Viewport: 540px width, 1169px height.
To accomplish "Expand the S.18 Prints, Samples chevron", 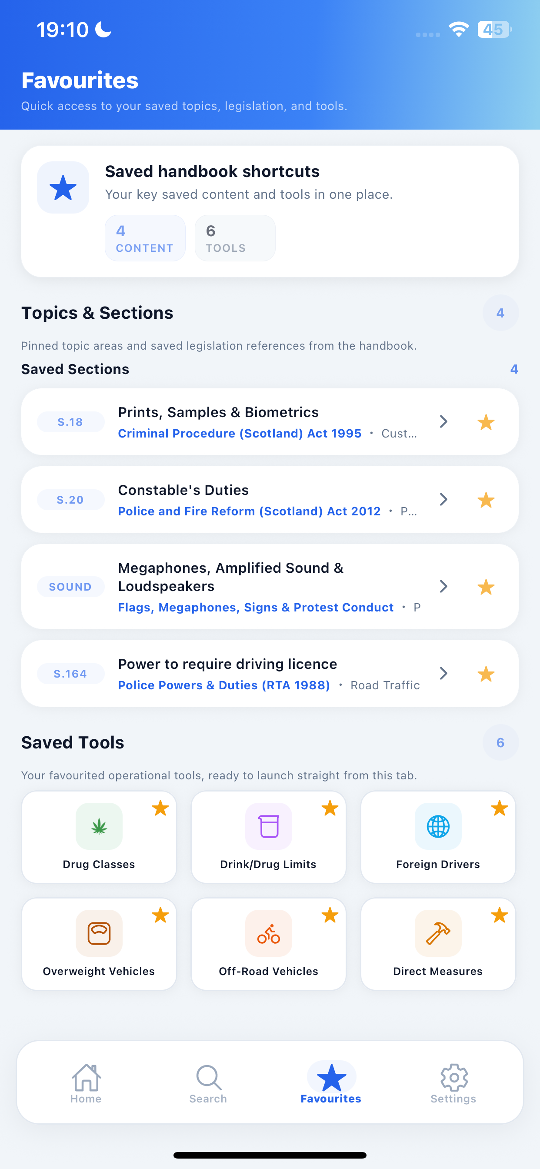I will 443,421.
